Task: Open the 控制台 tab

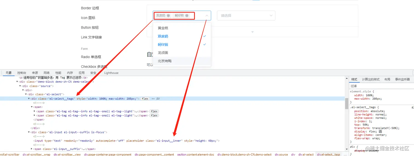Action: click(x=22, y=73)
